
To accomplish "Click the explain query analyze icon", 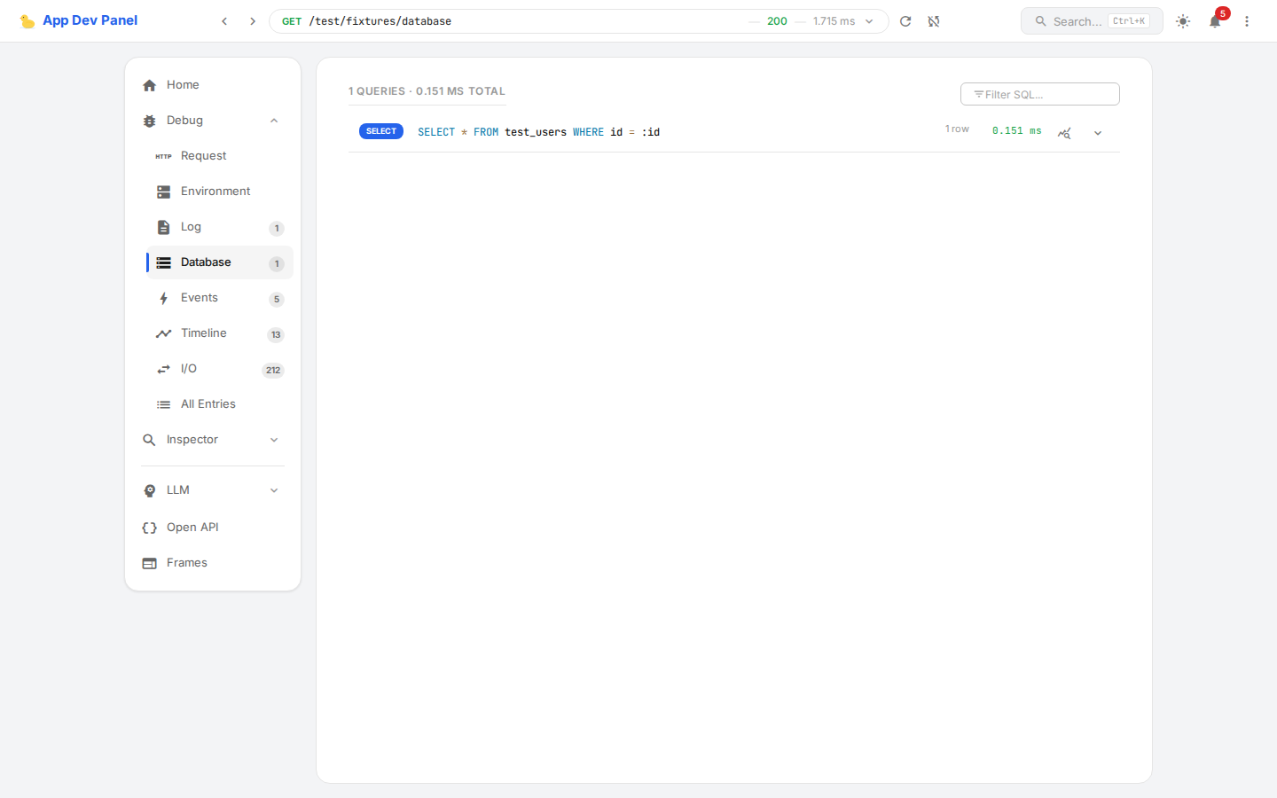I will click(x=1064, y=133).
